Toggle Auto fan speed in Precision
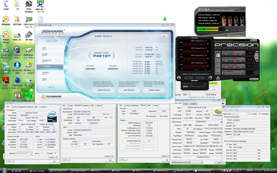The width and height of the screenshot is (277, 173). click(x=256, y=72)
